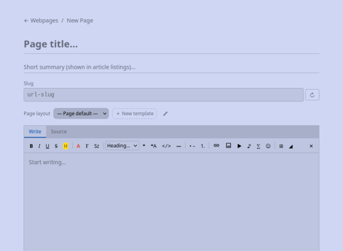Click the Start writing editor area
The image size is (343, 251).
[x=171, y=201]
